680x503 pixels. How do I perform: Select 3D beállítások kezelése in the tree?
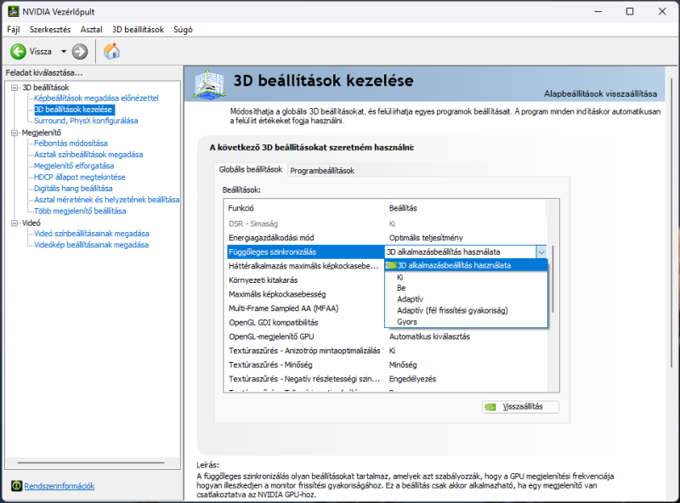73,110
